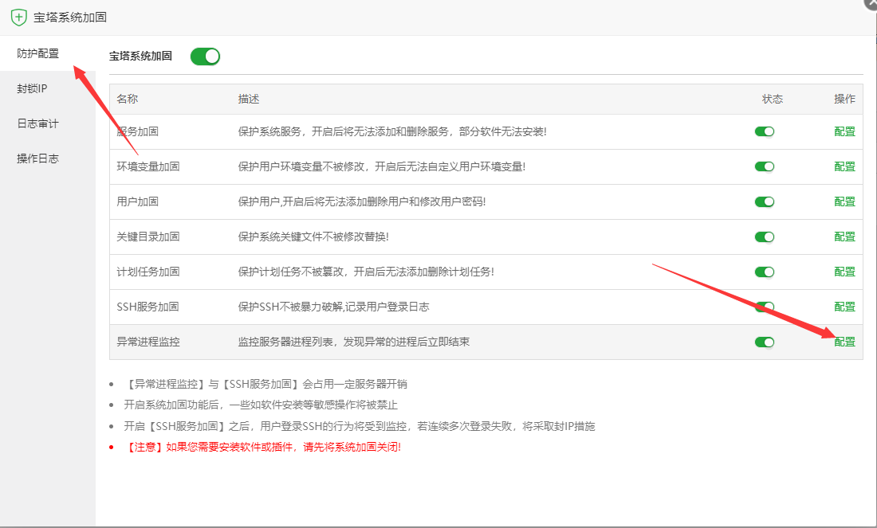Disable 计划任务加固 protection
Screen dimensions: 877x528
click(x=764, y=272)
